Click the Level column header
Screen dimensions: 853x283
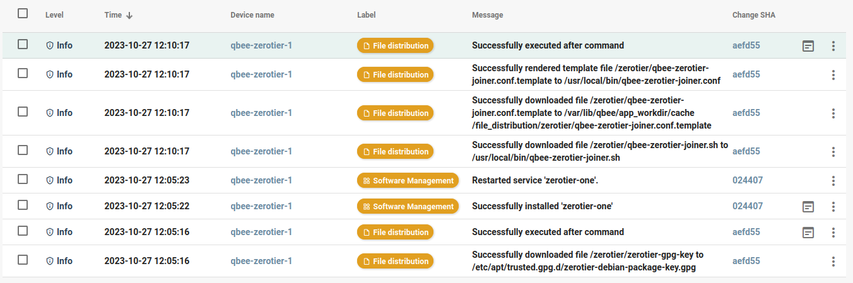click(x=54, y=15)
